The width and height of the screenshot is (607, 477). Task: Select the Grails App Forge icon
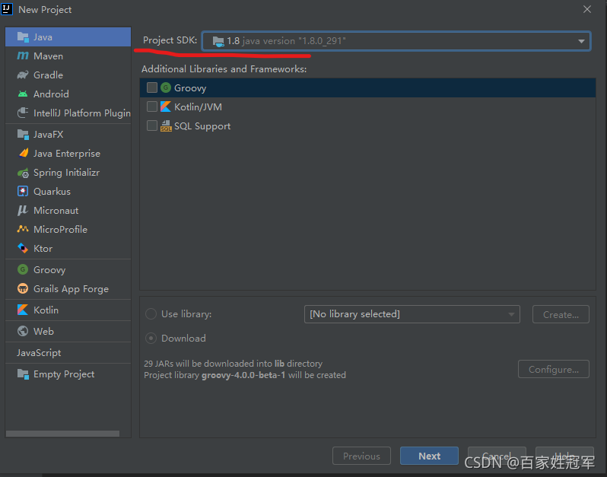point(23,288)
